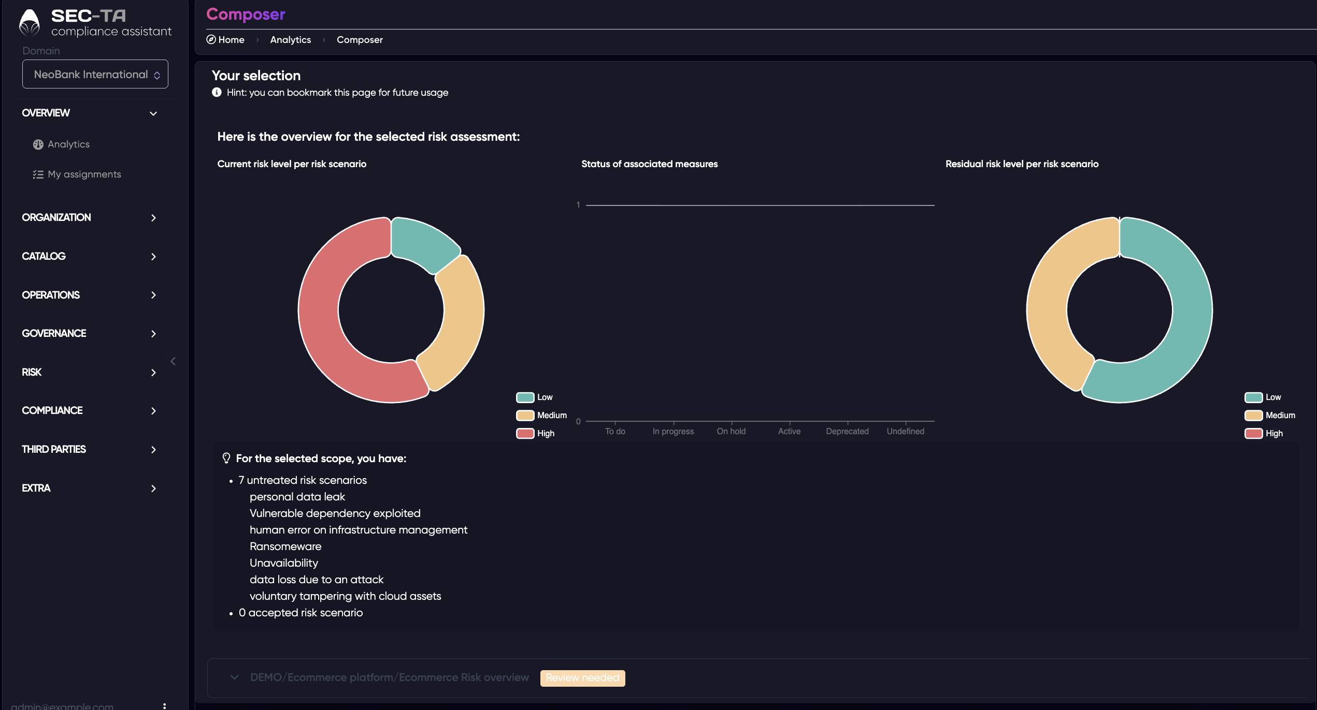Click 'On hold' axis label
Viewport: 1317px width, 710px height.
[x=731, y=432]
